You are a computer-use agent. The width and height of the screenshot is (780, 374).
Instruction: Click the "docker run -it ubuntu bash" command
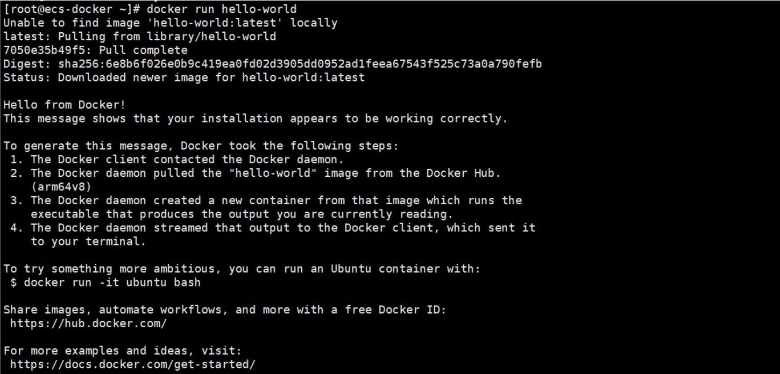coord(112,282)
